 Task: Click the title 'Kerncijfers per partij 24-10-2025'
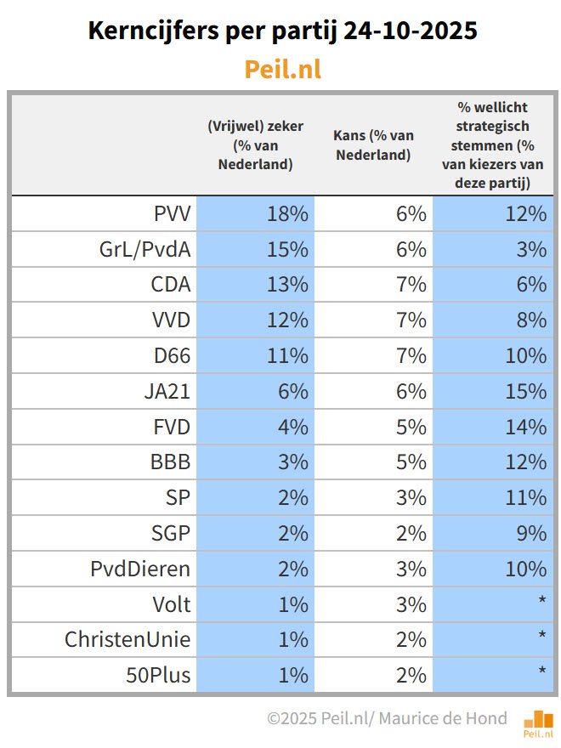[x=282, y=32]
